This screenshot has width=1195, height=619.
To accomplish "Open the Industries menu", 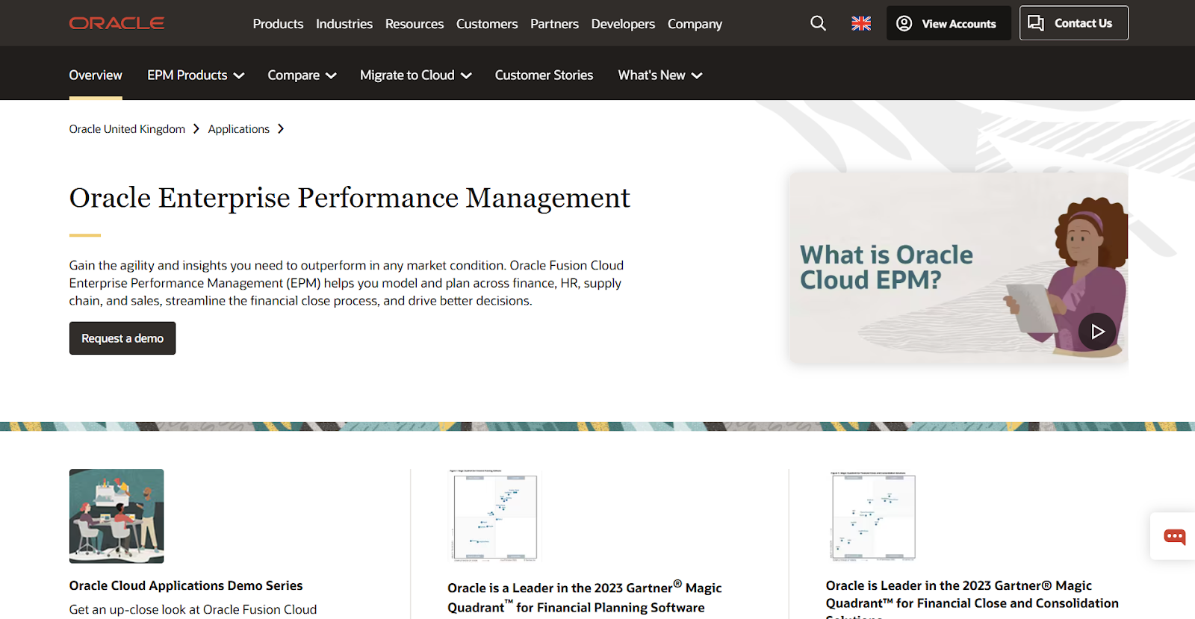I will (344, 24).
